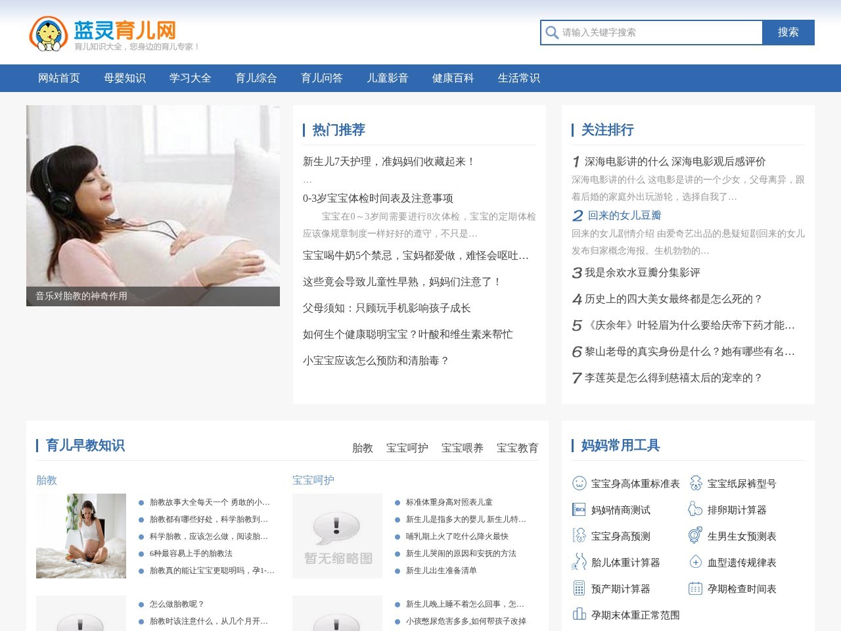
Task: Click the 蓝灵育儿网 logo
Action: (x=113, y=34)
